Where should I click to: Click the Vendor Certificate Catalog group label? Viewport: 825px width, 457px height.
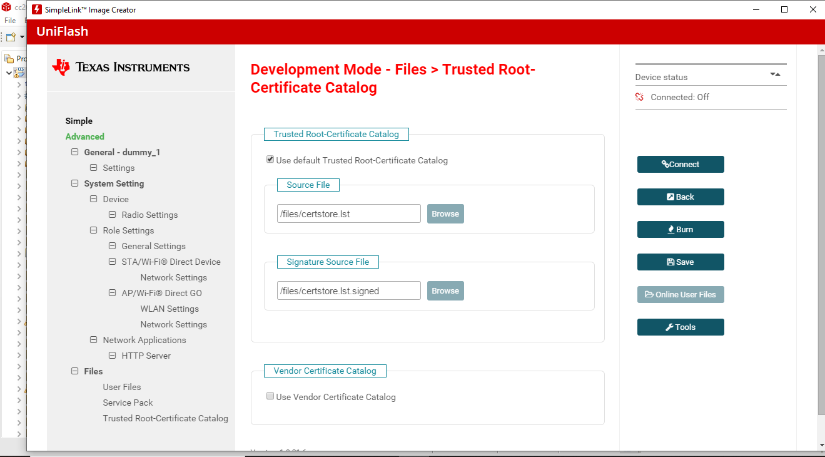(x=325, y=371)
